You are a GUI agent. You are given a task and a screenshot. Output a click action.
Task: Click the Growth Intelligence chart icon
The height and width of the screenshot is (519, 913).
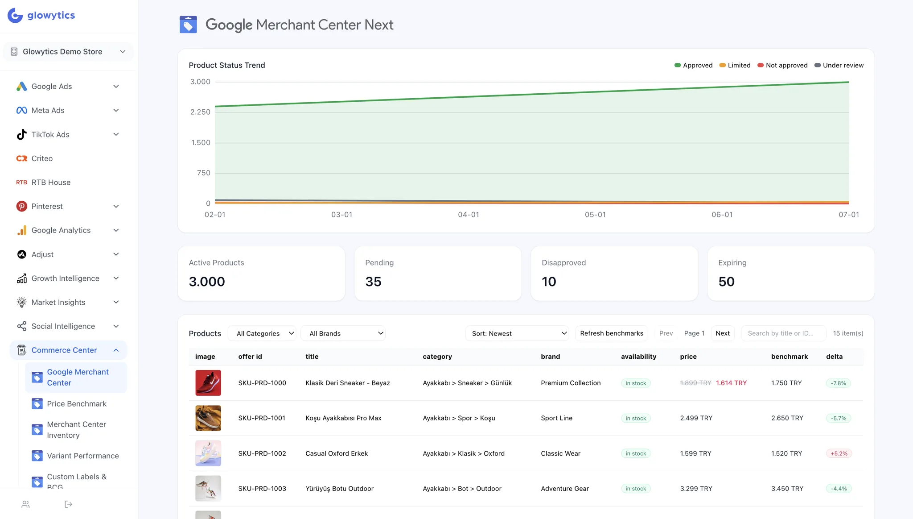pyautogui.click(x=21, y=278)
